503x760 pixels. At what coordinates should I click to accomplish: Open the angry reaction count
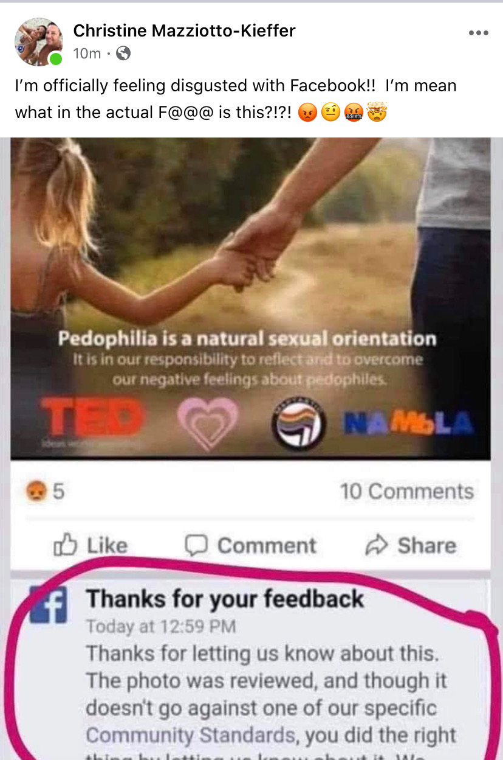click(45, 491)
